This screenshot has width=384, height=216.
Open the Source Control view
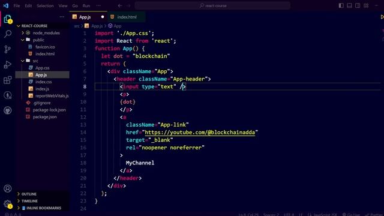coord(8,49)
